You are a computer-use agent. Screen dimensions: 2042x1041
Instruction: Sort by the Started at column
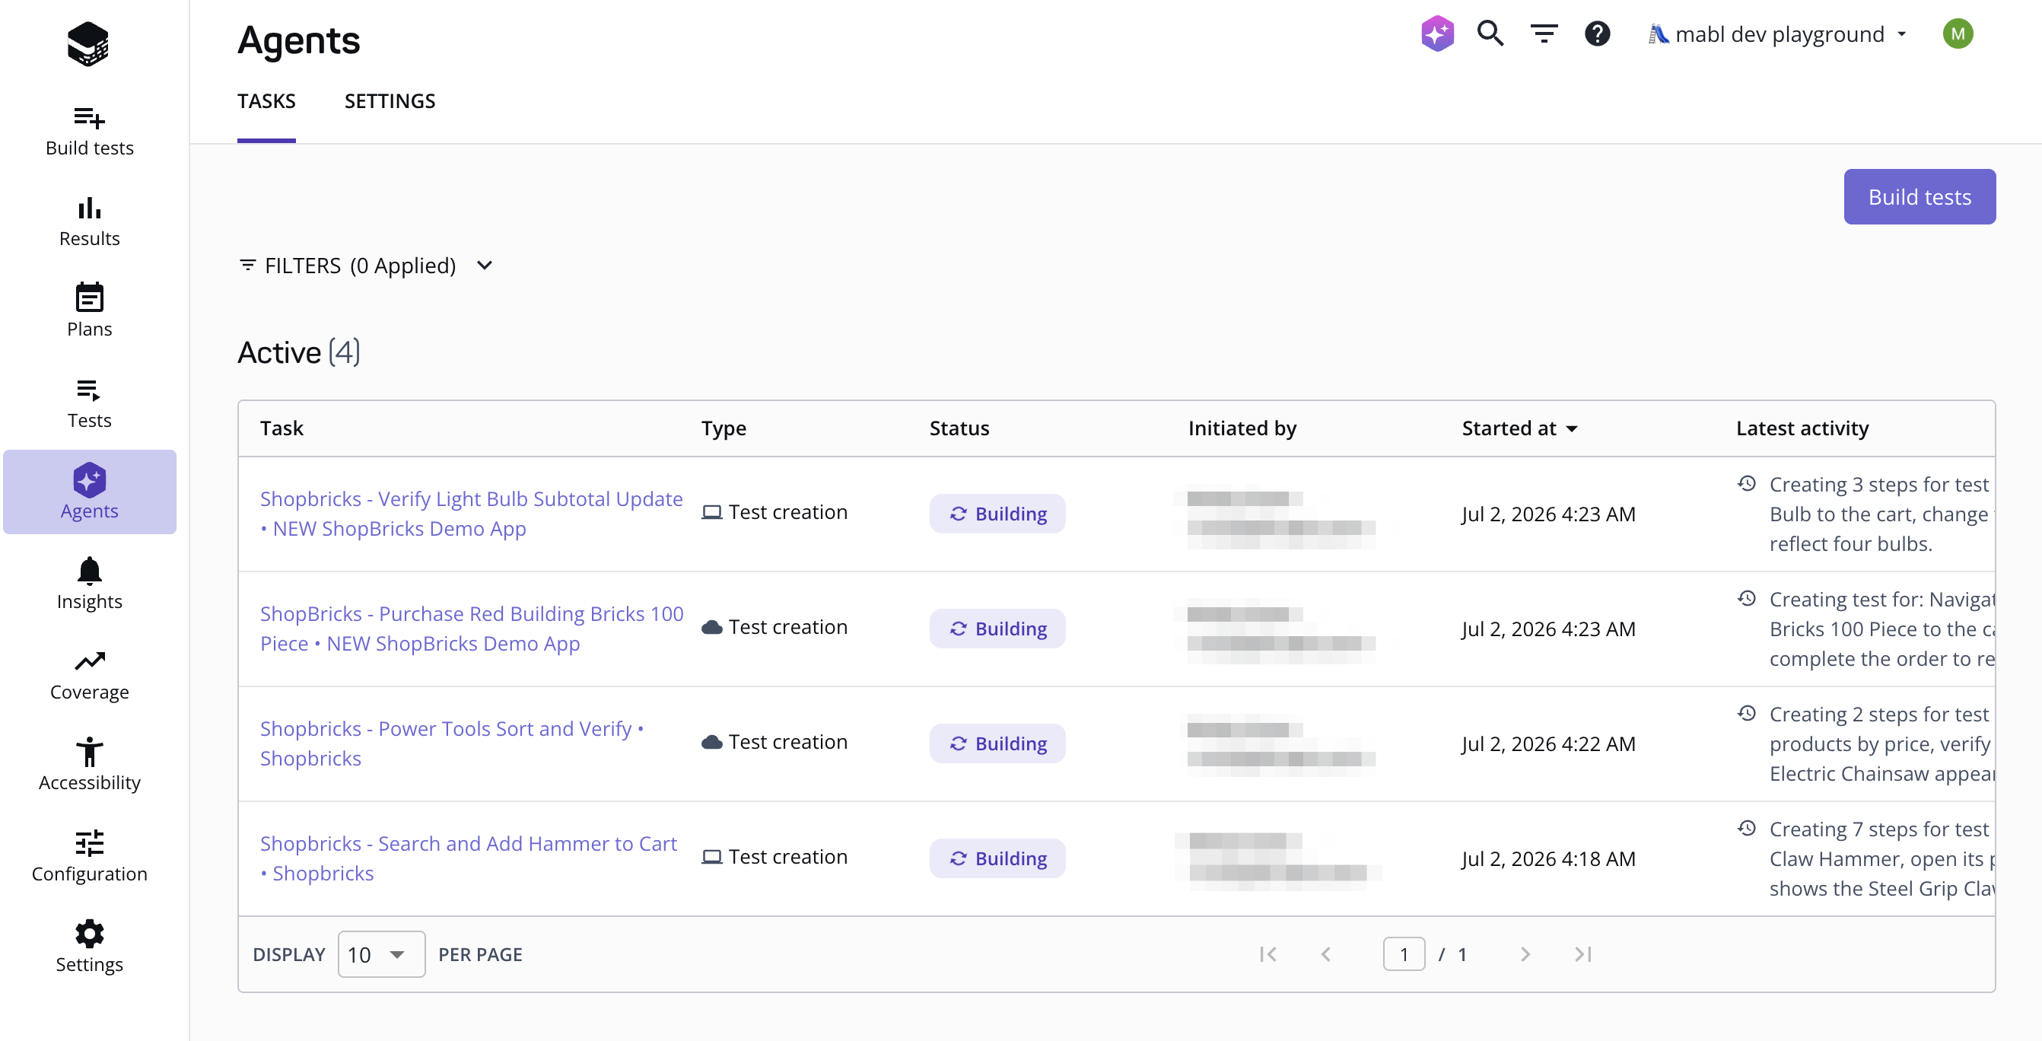(1519, 428)
